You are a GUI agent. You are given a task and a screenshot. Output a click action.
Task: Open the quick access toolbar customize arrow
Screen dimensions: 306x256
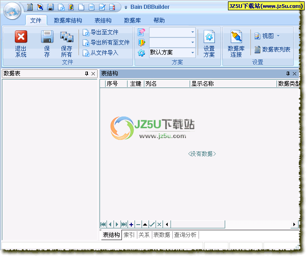[x=126, y=7]
